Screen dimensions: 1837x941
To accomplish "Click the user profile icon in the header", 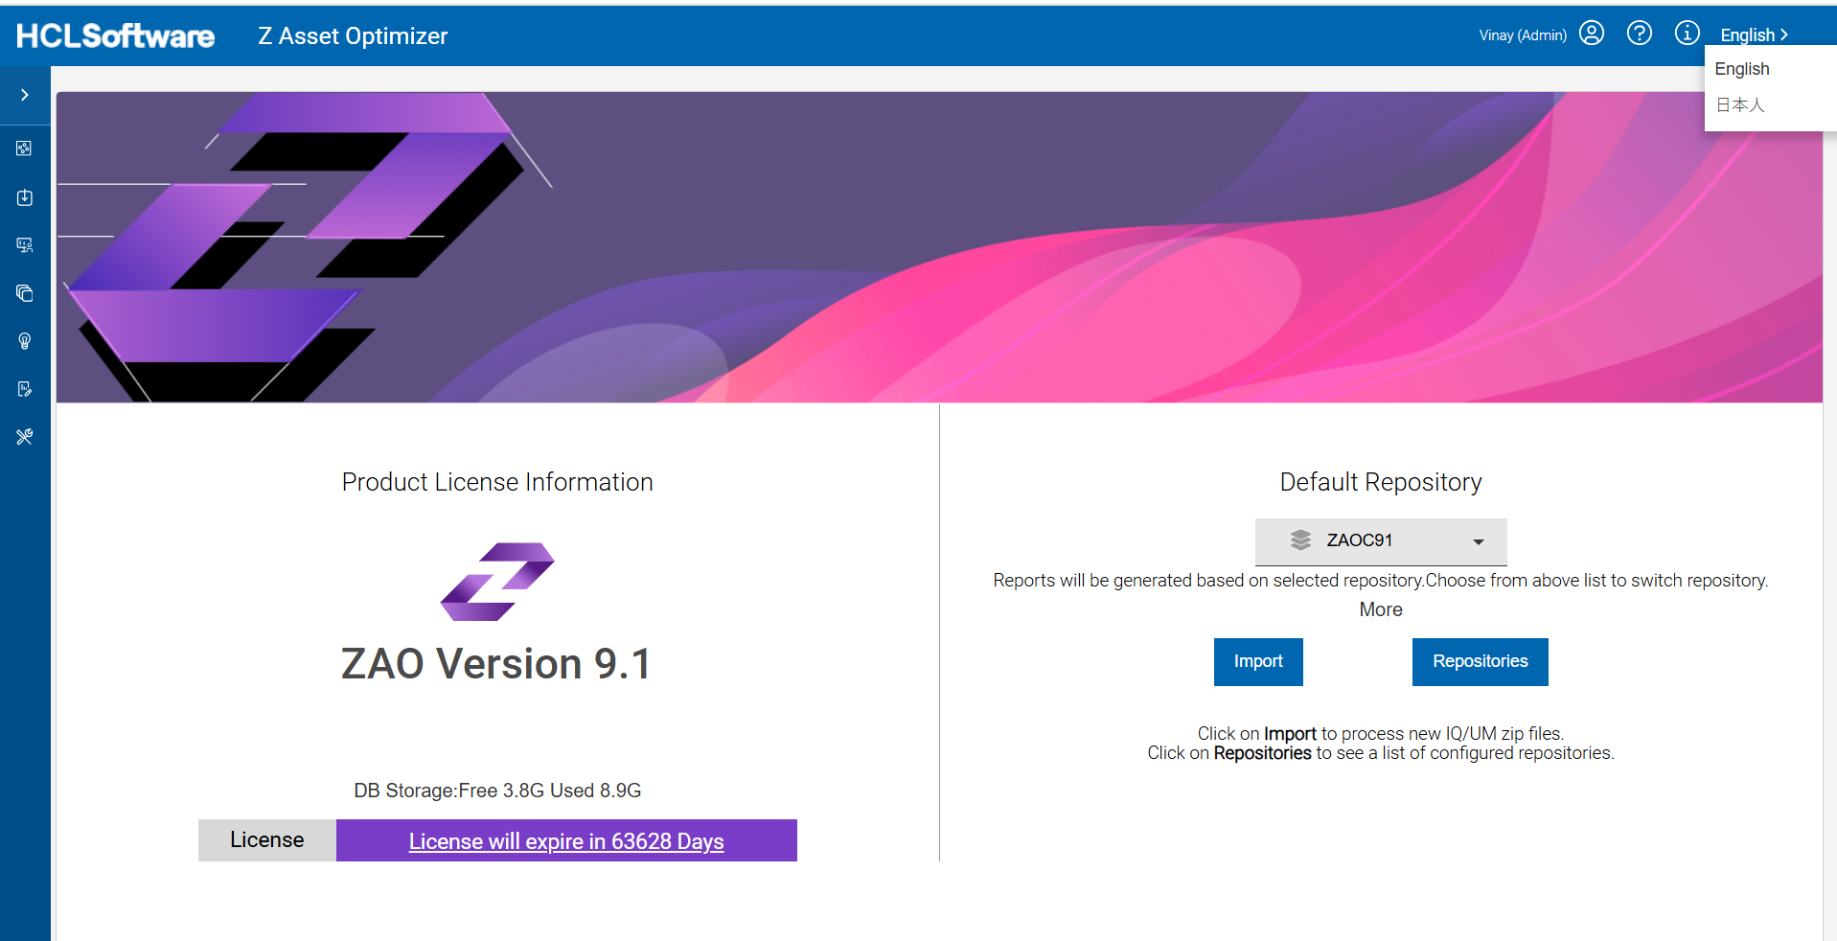I will (x=1592, y=34).
